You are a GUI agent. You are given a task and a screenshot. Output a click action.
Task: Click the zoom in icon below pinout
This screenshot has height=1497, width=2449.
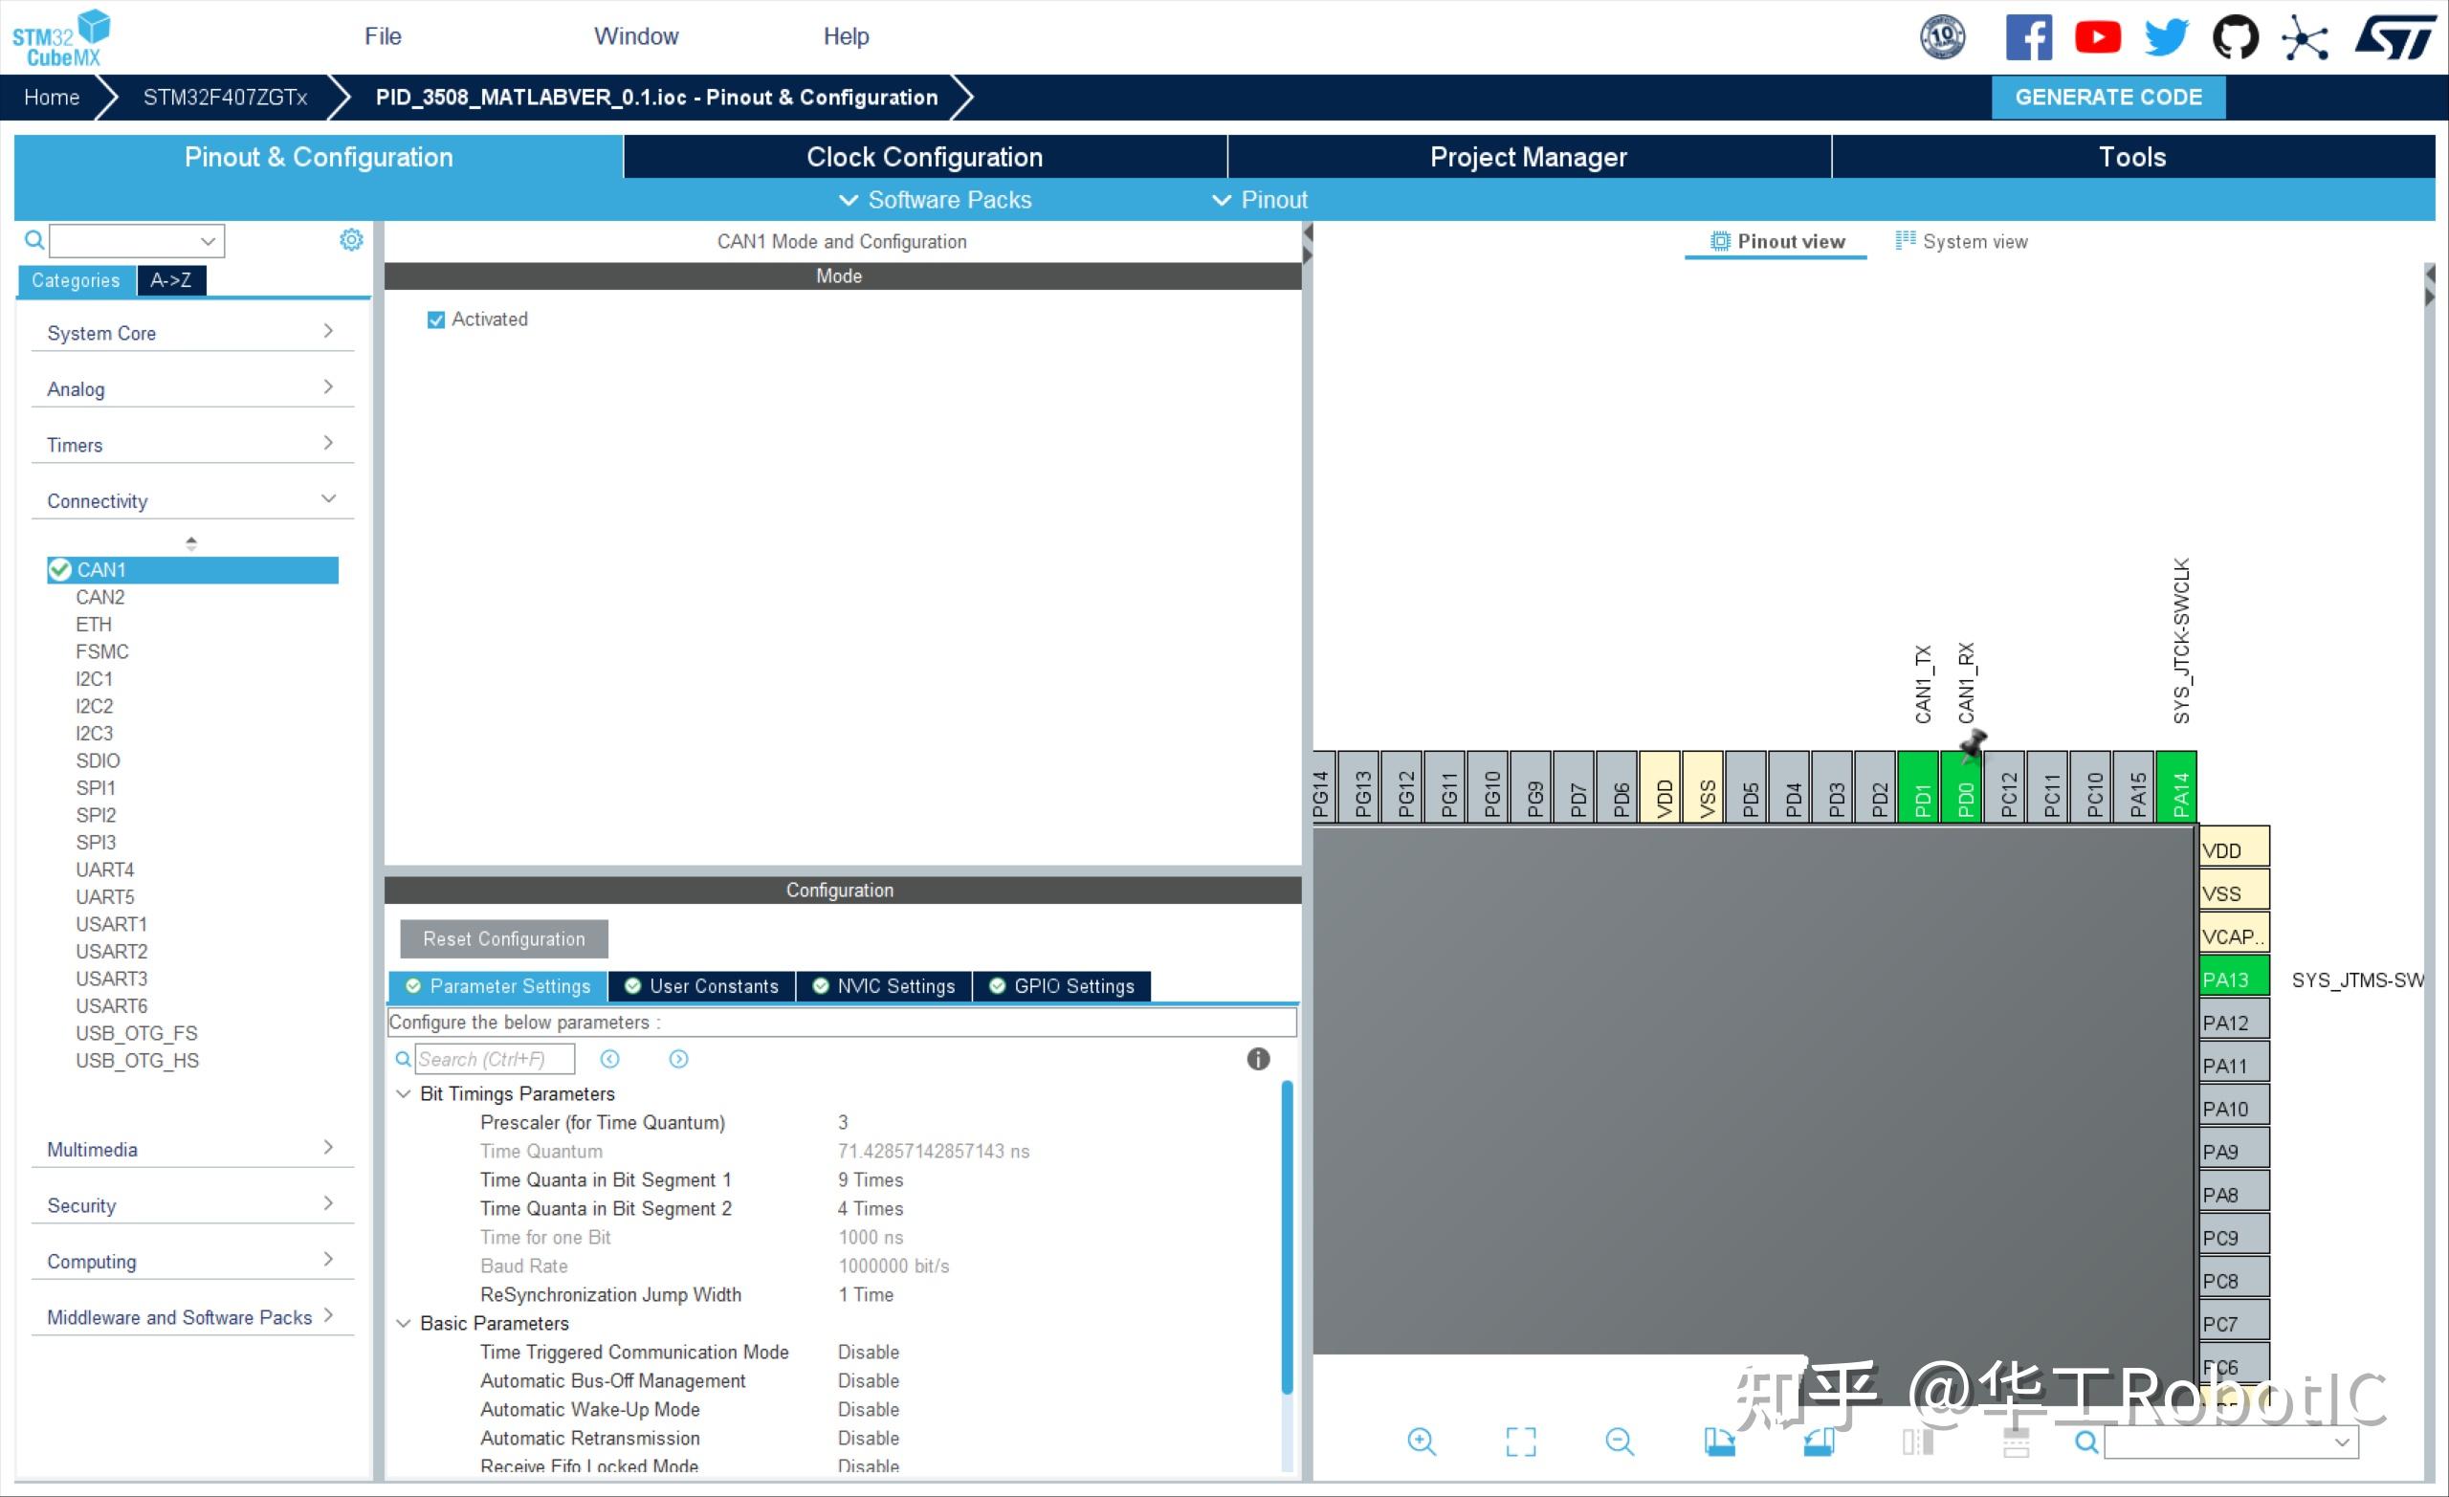click(1422, 1442)
